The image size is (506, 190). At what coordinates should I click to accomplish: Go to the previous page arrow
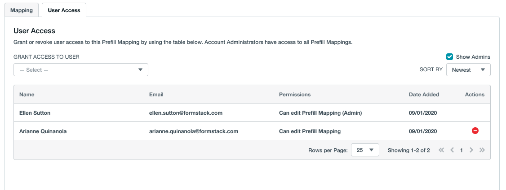(452, 151)
